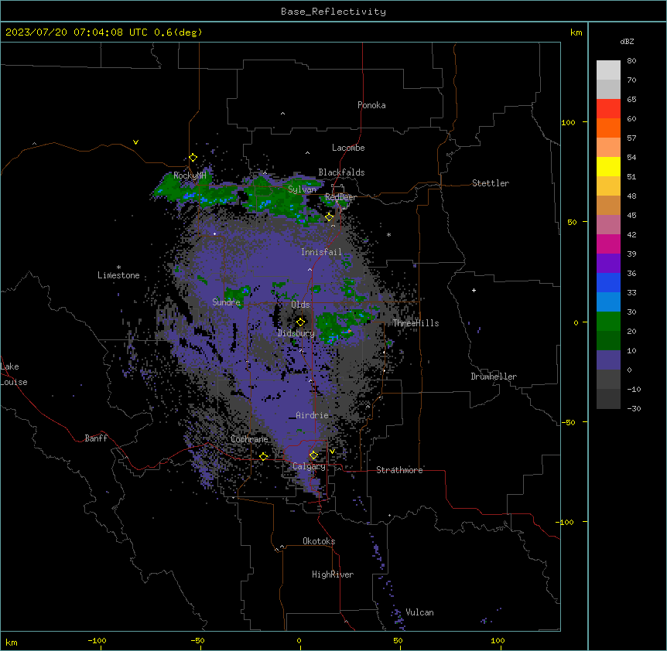Click the Innisfail city label
The width and height of the screenshot is (667, 651).
pos(321,252)
